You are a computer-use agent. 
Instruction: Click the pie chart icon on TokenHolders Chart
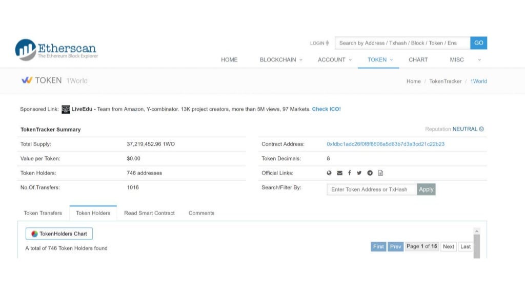point(34,234)
